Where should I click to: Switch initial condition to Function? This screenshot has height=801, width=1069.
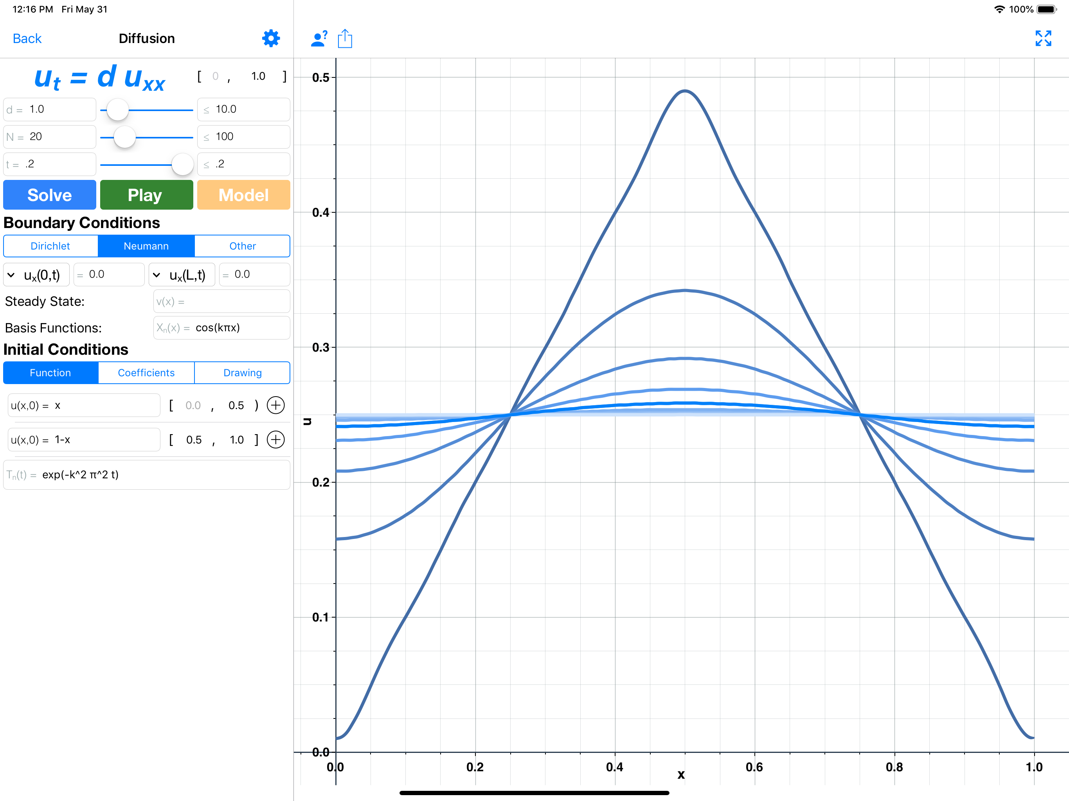50,372
